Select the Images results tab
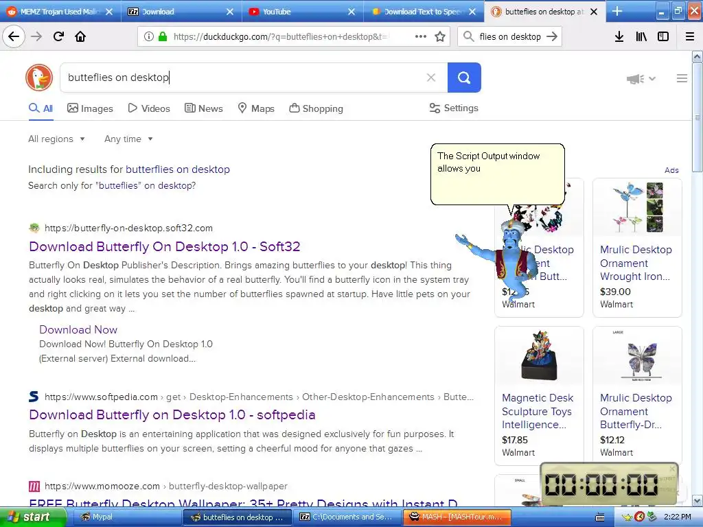Viewport: 703px width, 527px height. coord(90,108)
